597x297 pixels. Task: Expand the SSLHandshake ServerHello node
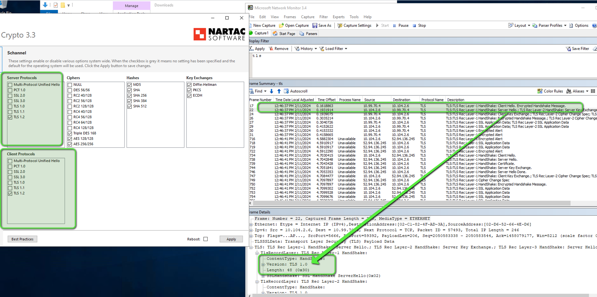tap(263, 276)
